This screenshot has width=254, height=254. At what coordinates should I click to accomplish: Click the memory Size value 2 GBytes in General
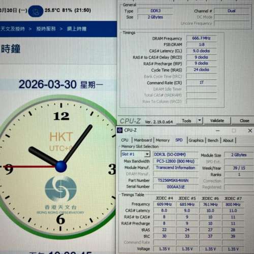pyautogui.click(x=155, y=17)
